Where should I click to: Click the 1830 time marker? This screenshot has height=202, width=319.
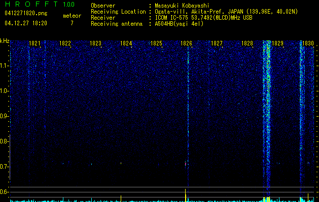[x=308, y=43]
